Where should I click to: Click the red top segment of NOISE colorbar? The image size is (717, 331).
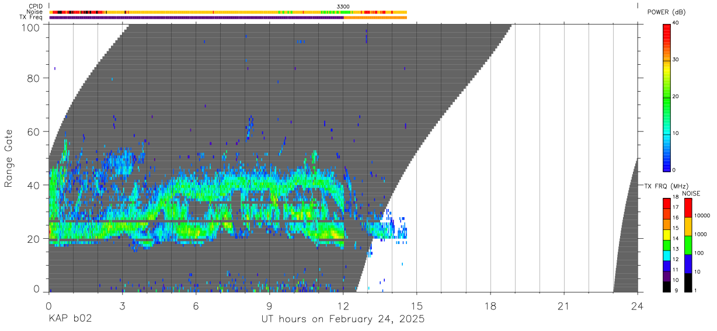point(688,208)
